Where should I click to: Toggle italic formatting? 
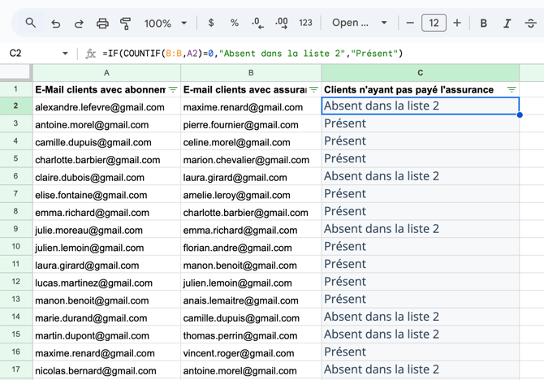pos(507,24)
